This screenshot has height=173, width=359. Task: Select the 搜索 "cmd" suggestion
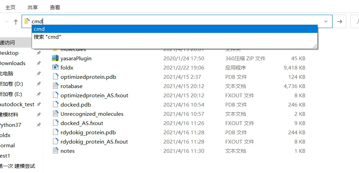[174, 37]
